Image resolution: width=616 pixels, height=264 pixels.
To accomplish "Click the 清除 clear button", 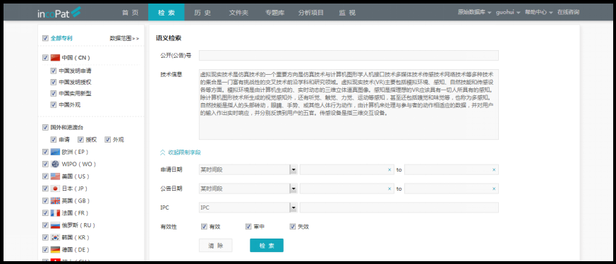I will point(216,245).
